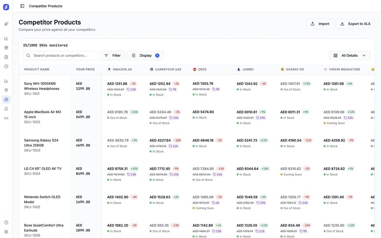Select the Apple MacBook Air M3 15-inch product

(x=43, y=114)
